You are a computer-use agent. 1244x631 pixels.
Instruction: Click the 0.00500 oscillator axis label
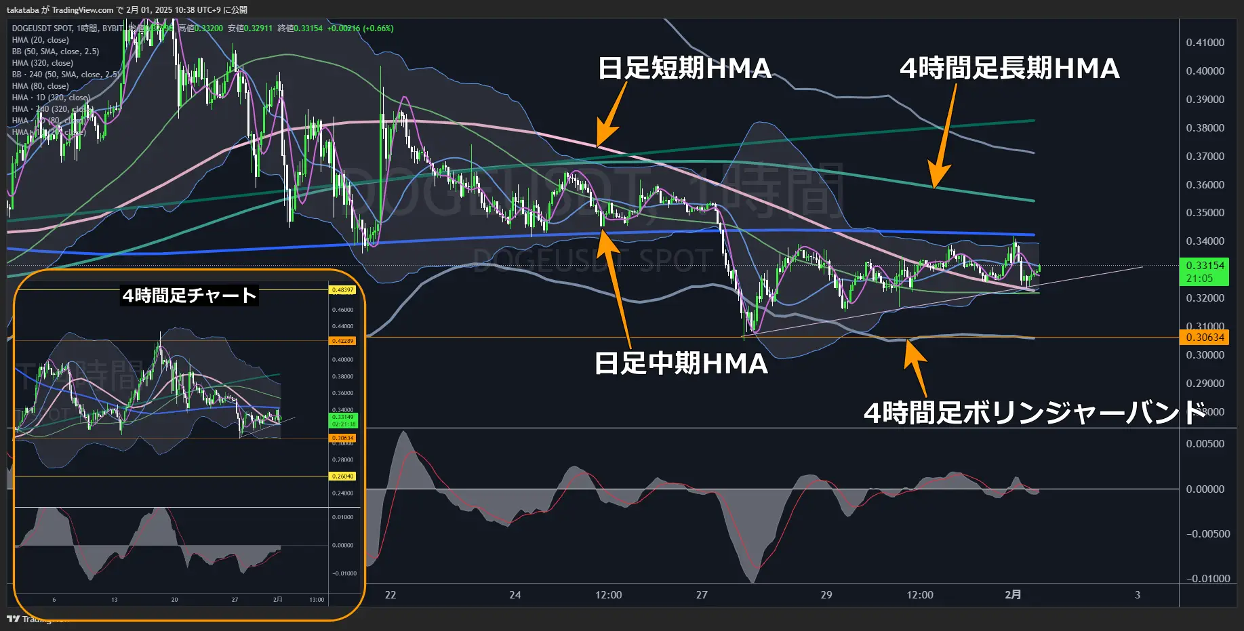(1205, 444)
